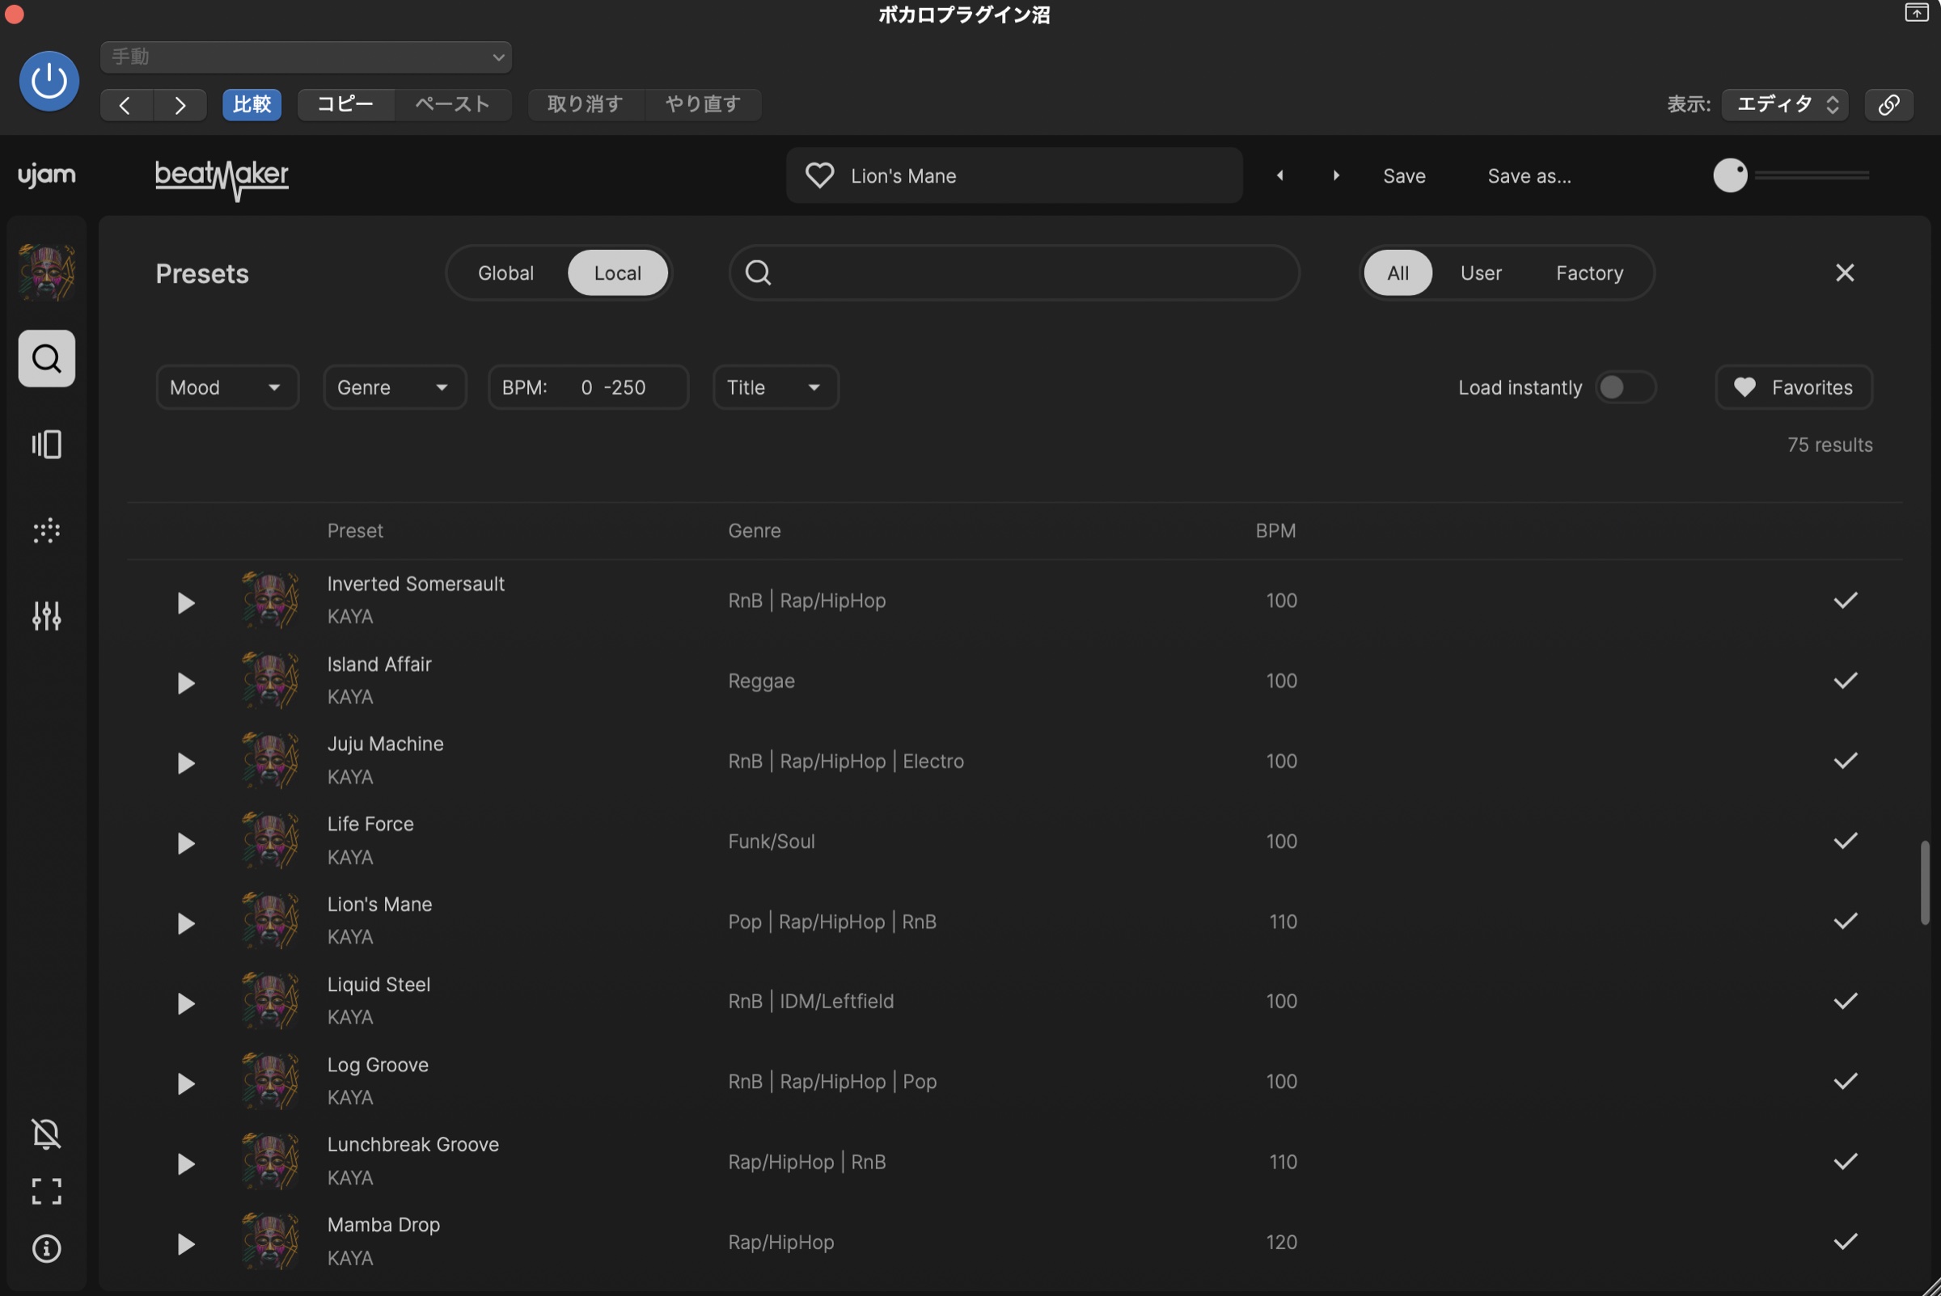1941x1296 pixels.
Task: Toggle the Load instantly switch
Action: click(1626, 386)
